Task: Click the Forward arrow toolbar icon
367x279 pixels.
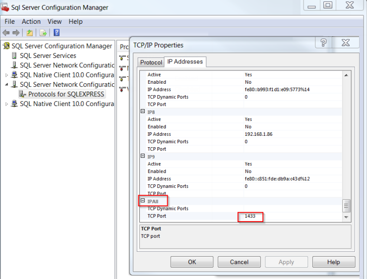Action: pos(16,33)
